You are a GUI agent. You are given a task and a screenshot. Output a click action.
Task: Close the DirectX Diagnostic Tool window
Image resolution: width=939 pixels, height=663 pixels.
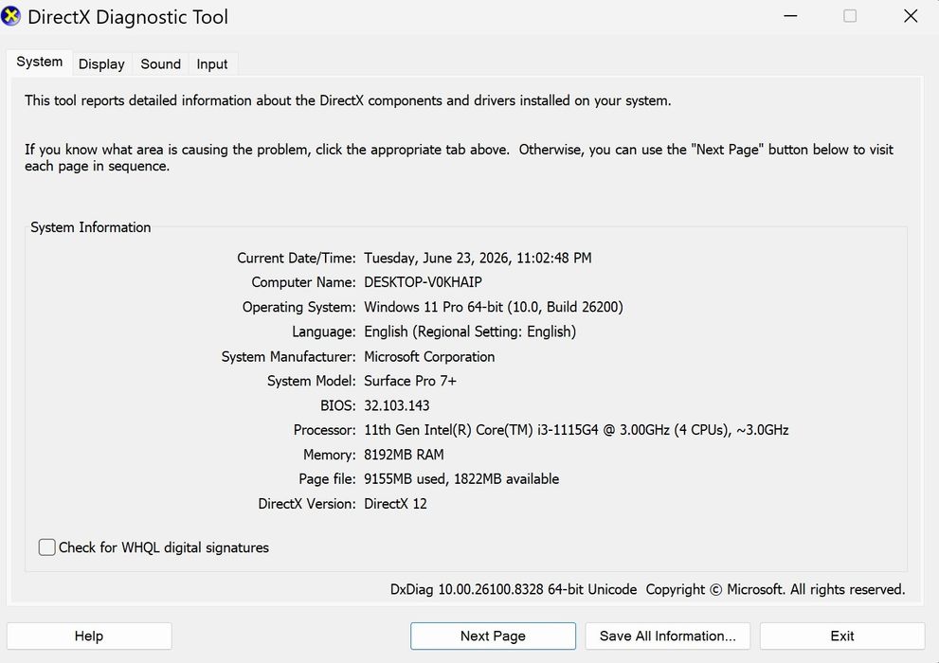coord(911,16)
